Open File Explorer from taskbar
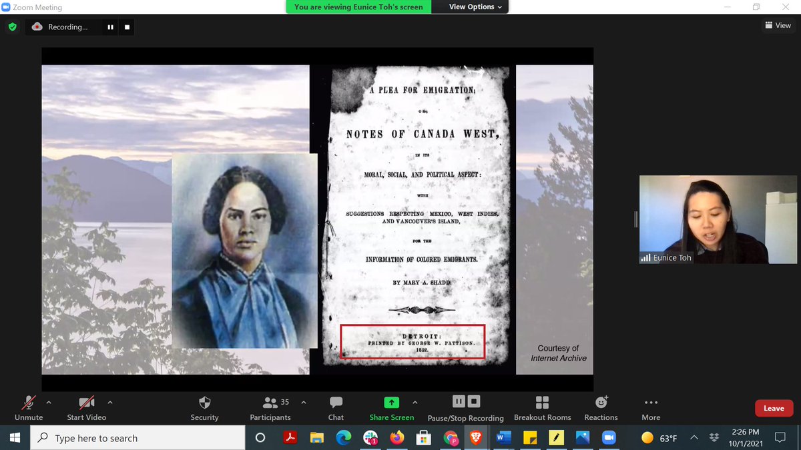This screenshot has height=450, width=801. 316,438
